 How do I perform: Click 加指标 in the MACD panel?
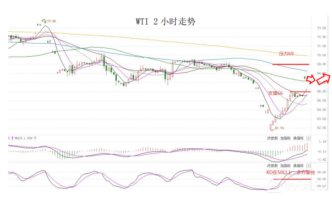(286, 138)
